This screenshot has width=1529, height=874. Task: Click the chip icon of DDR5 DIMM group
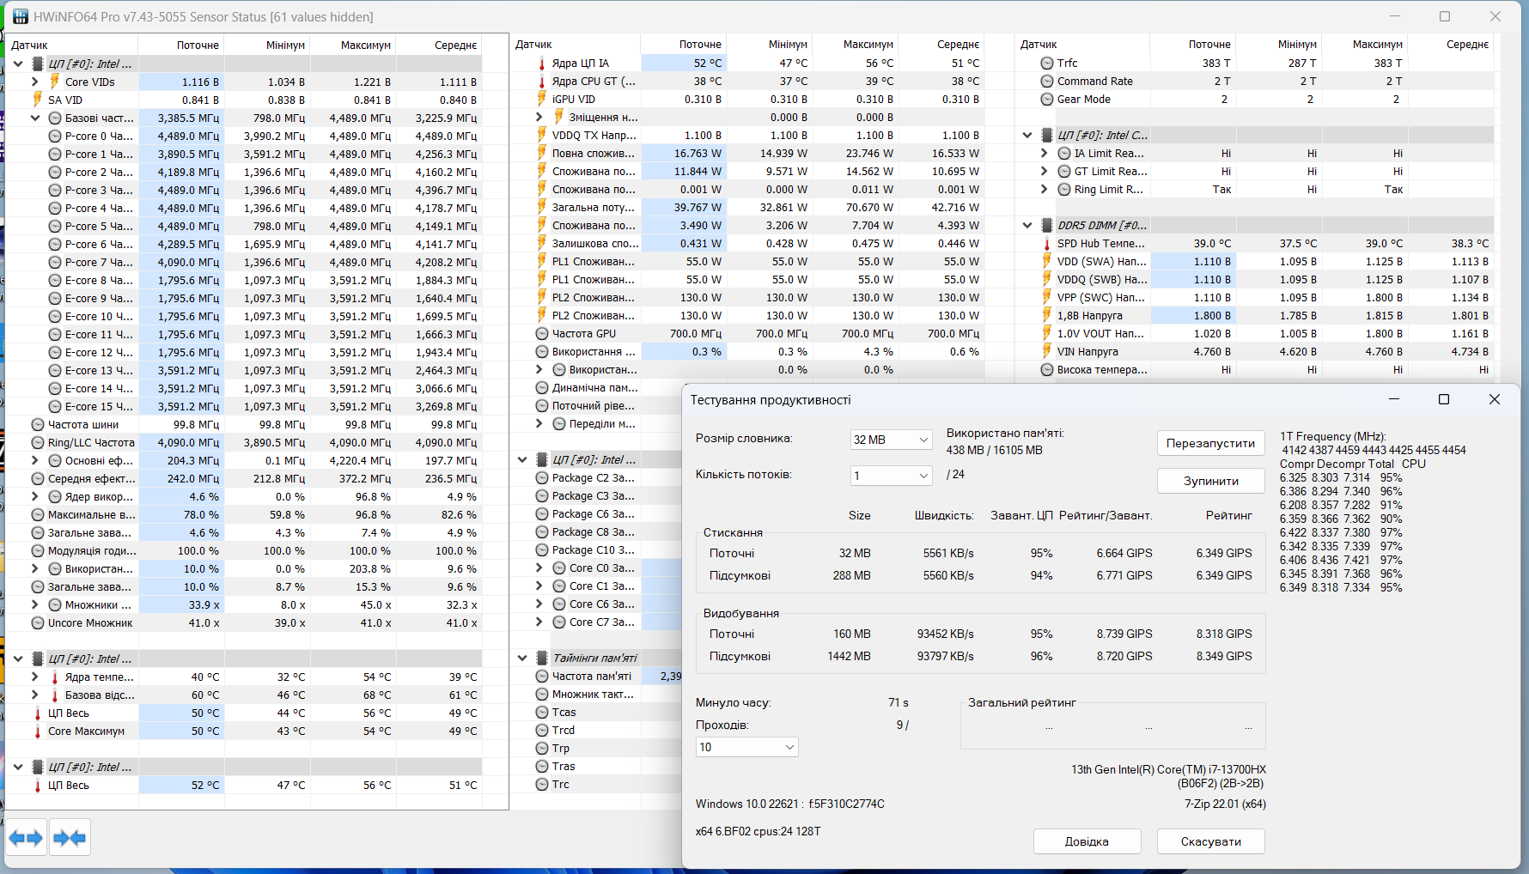1047,225
